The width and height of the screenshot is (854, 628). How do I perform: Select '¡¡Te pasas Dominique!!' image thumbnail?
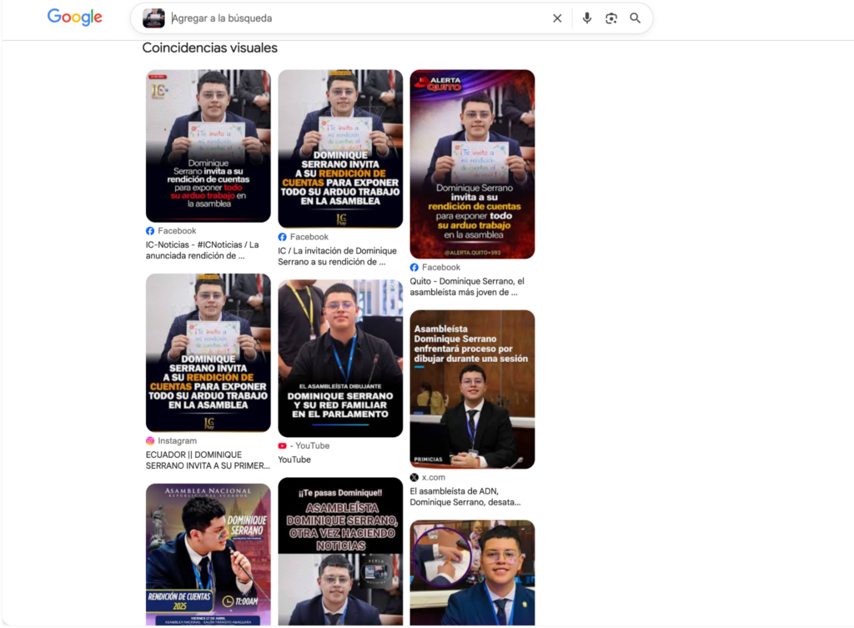[340, 550]
